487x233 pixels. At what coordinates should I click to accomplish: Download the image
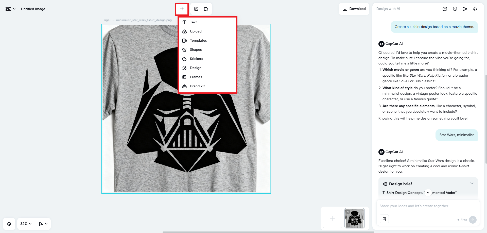(354, 9)
